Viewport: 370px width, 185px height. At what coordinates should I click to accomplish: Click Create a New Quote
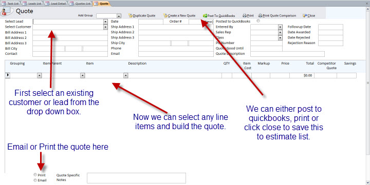(179, 15)
